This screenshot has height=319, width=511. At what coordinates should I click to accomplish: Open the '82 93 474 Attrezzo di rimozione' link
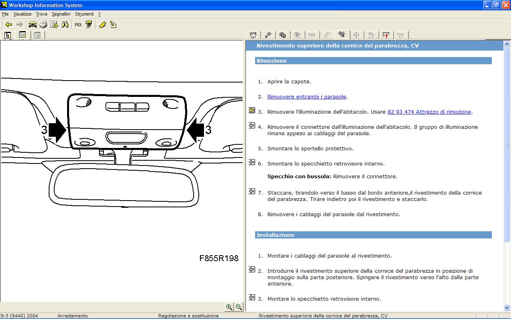429,112
